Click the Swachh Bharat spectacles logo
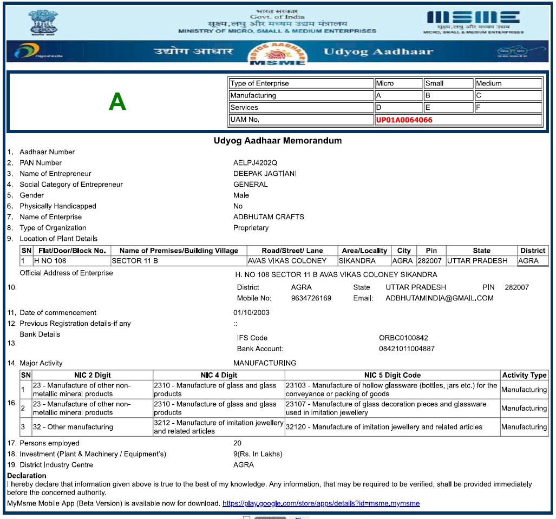The image size is (556, 519). (511, 52)
